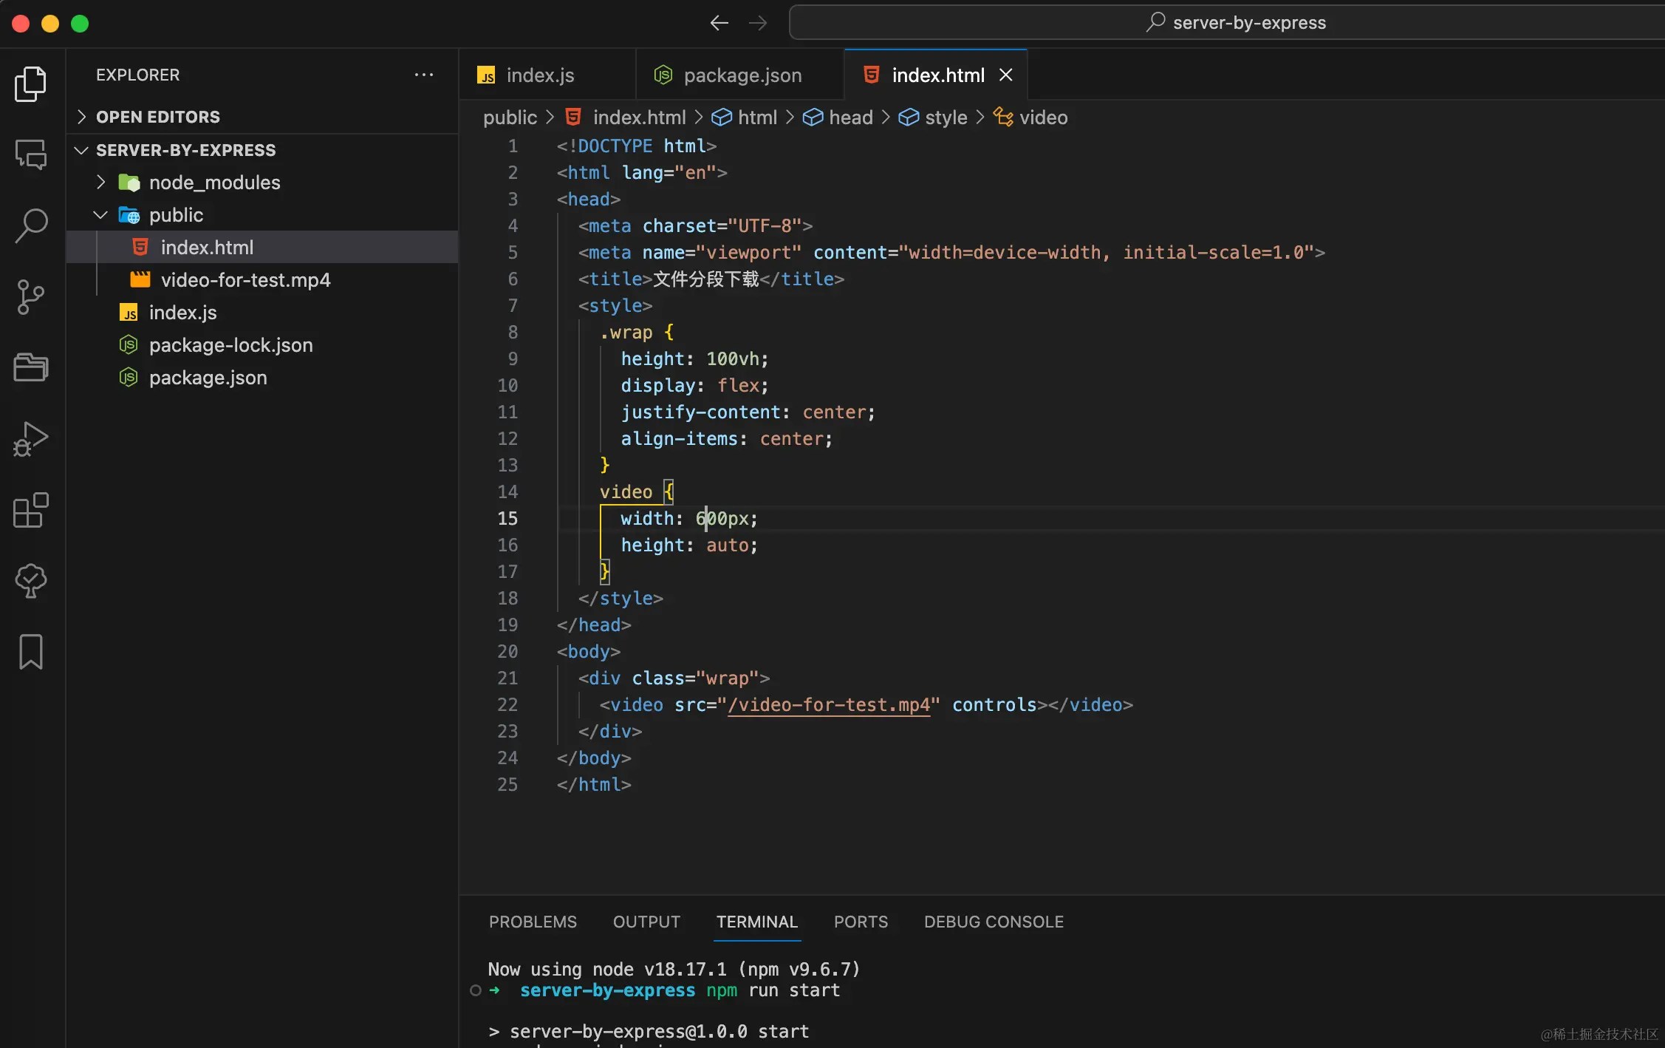The height and width of the screenshot is (1048, 1665).
Task: Click the JS icon beside index.js in explorer
Action: (129, 313)
